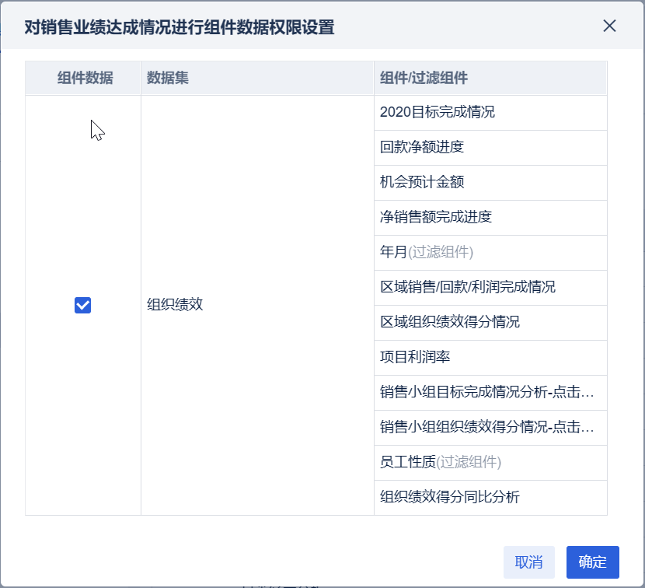Click the 销售小组目标完成情况分析 row
The image size is (645, 588).
pyautogui.click(x=490, y=393)
